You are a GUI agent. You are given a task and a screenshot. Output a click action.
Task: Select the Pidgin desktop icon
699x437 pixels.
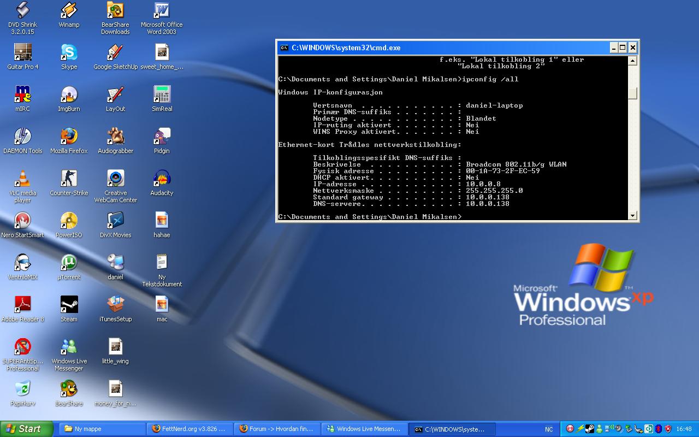(x=162, y=141)
